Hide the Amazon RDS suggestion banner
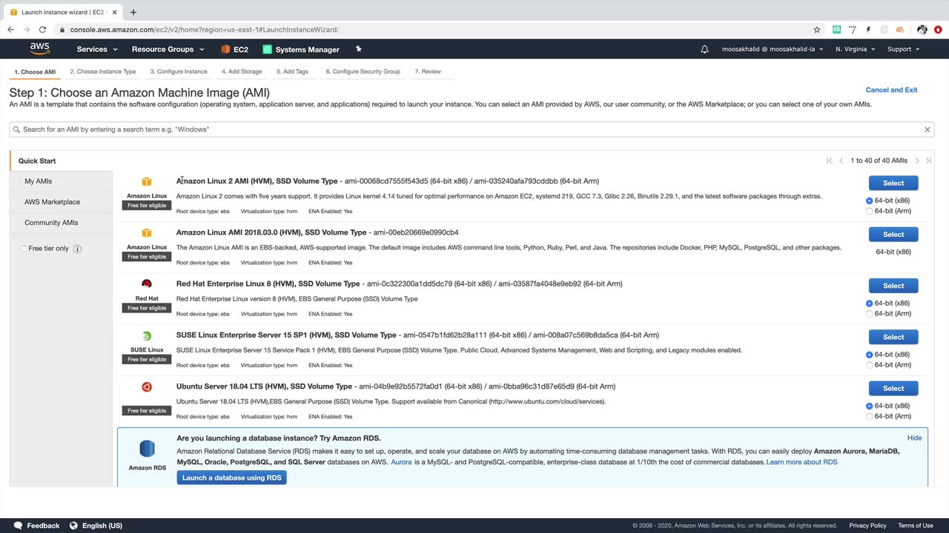 [x=914, y=438]
